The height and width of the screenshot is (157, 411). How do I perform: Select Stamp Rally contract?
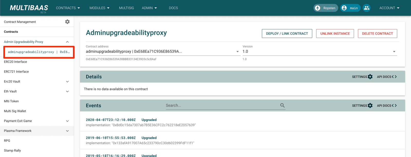pos(12,151)
